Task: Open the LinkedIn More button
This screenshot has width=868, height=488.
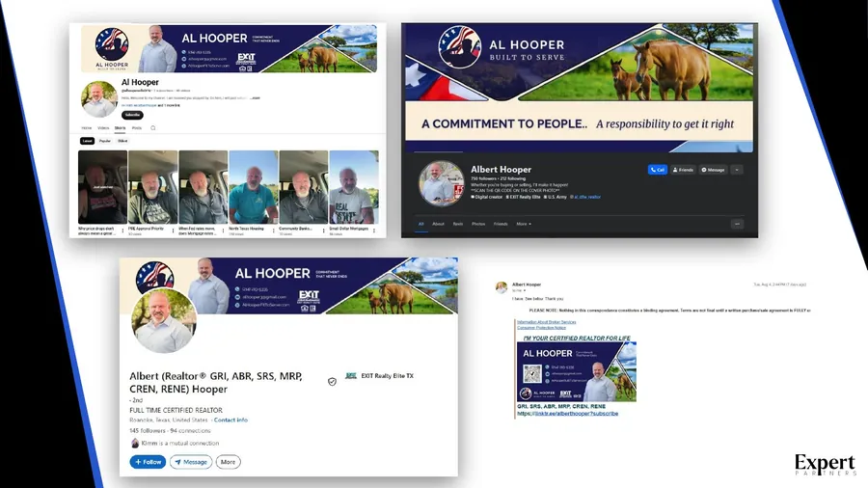Action: click(228, 462)
